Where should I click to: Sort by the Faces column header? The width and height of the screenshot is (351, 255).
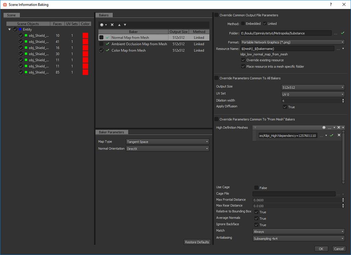click(x=57, y=24)
